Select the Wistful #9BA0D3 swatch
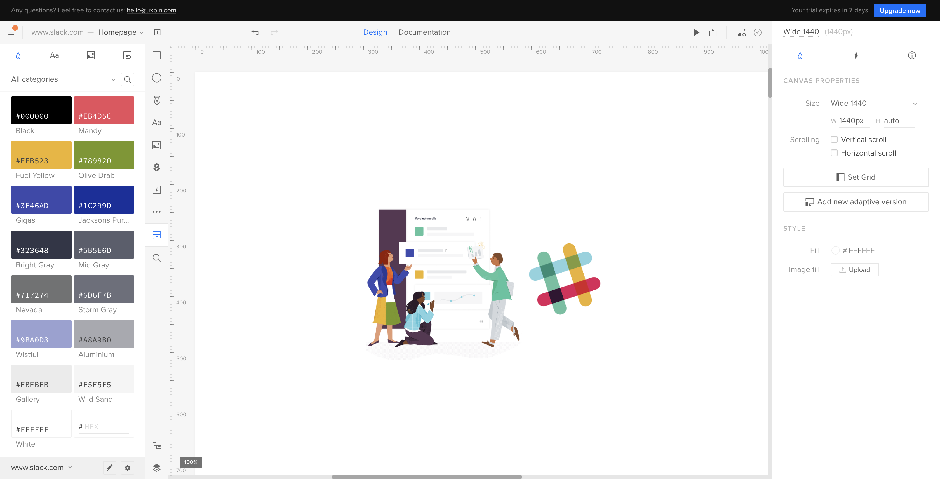Image resolution: width=940 pixels, height=479 pixels. (x=41, y=334)
